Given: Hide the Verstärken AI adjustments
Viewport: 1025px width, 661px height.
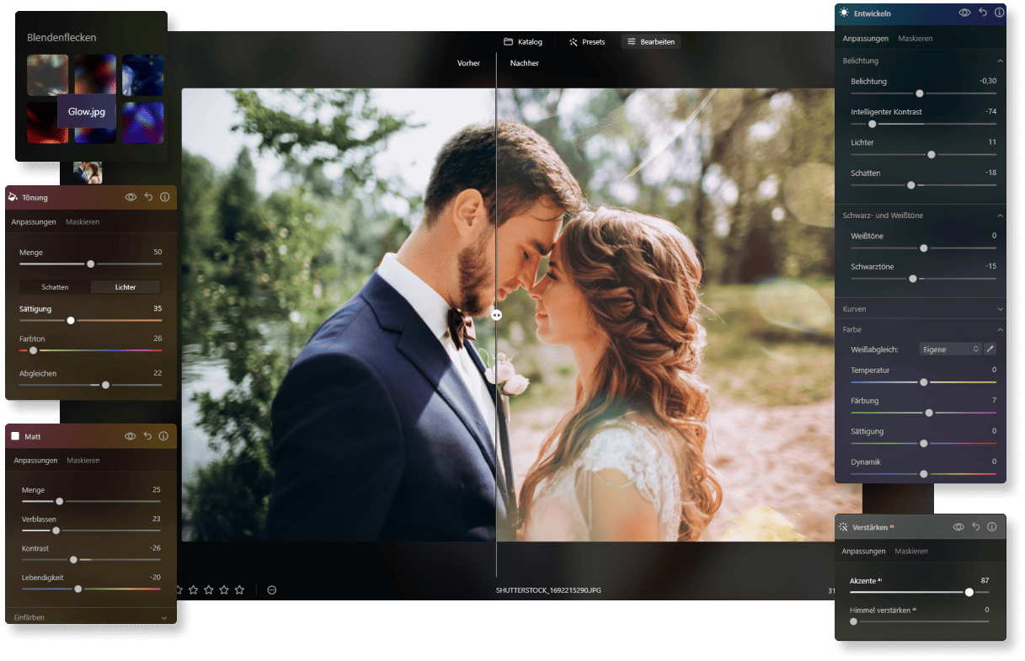Looking at the screenshot, I should [958, 526].
